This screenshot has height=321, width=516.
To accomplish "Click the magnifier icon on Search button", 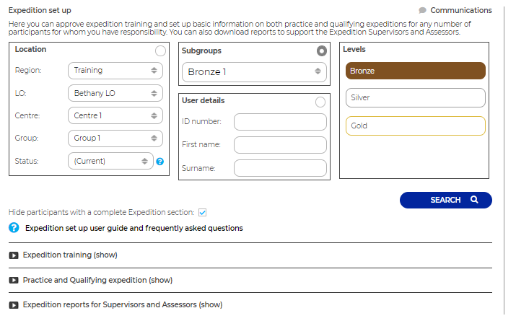I will (474, 199).
